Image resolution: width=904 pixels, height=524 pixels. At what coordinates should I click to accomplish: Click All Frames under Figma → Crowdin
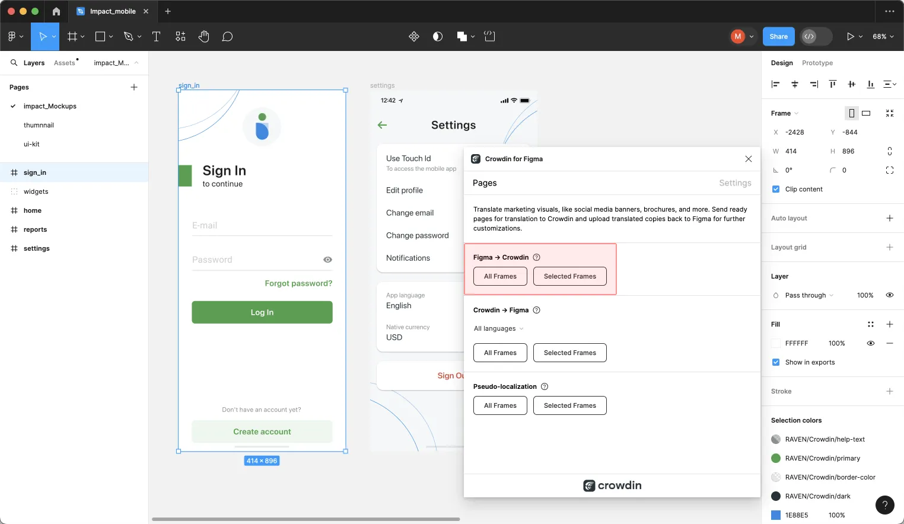(x=500, y=276)
